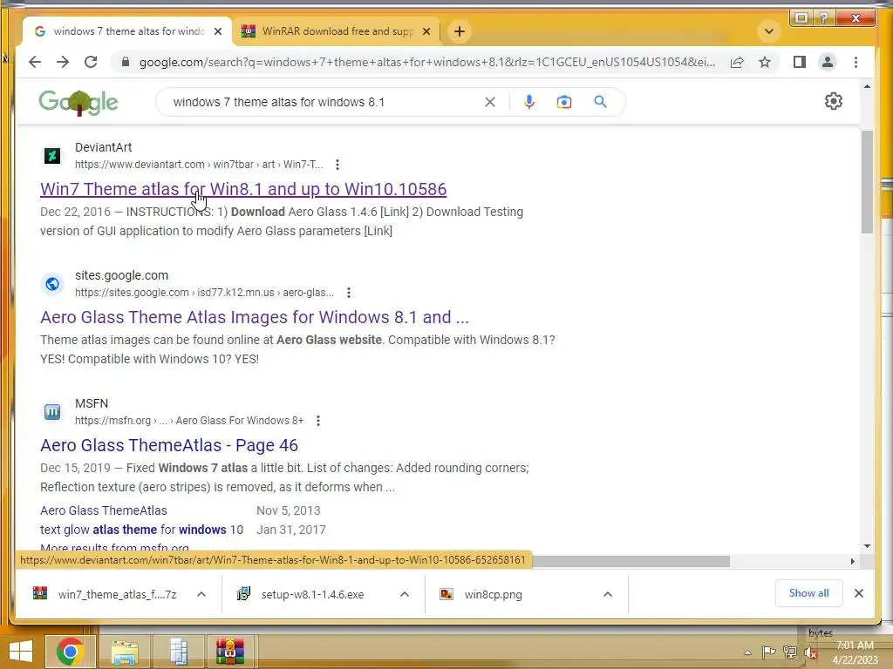Share this page from the address bar
The height and width of the screenshot is (669, 893).
[737, 62]
